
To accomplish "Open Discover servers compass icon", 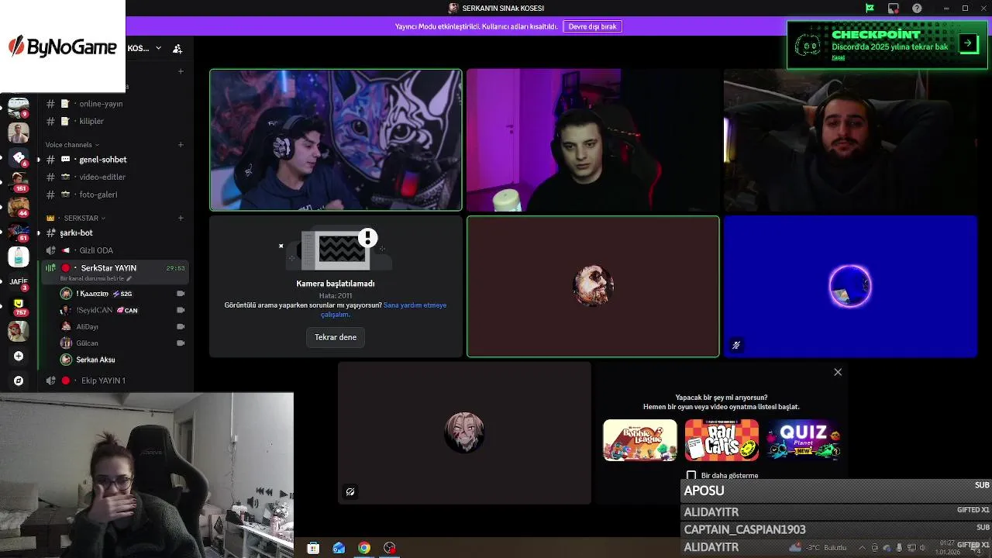I will [x=19, y=381].
